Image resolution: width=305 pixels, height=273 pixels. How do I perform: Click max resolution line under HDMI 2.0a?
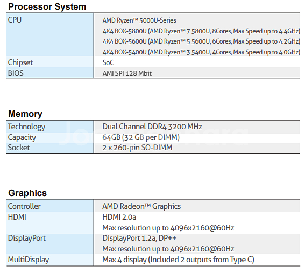click(x=168, y=228)
